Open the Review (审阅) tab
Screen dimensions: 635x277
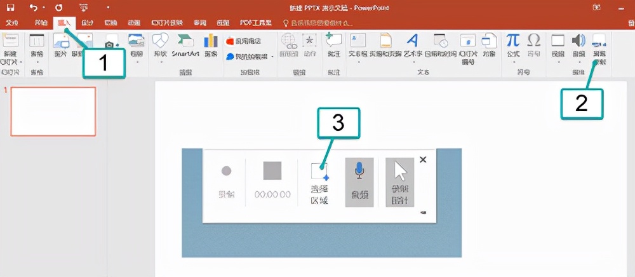[x=199, y=23]
